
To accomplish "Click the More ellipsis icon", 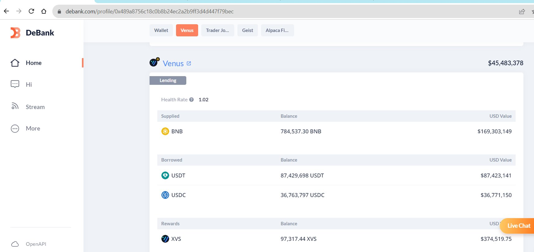I will click(x=15, y=129).
